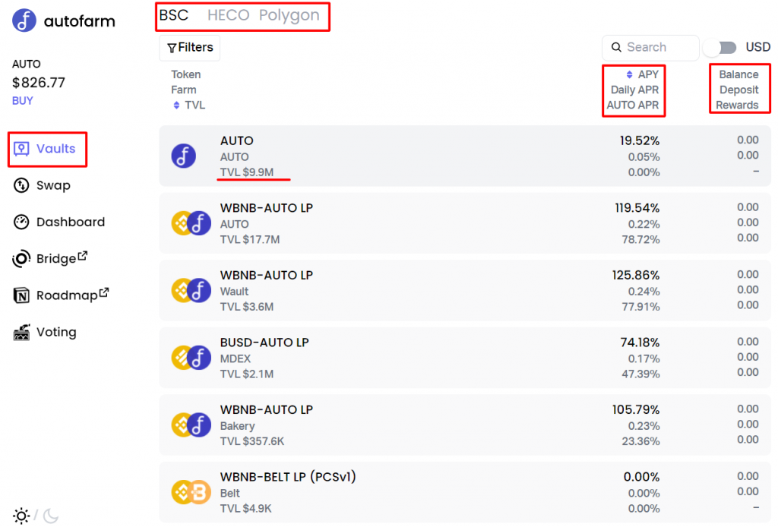Switch to the Polygon network tab

[x=289, y=16]
